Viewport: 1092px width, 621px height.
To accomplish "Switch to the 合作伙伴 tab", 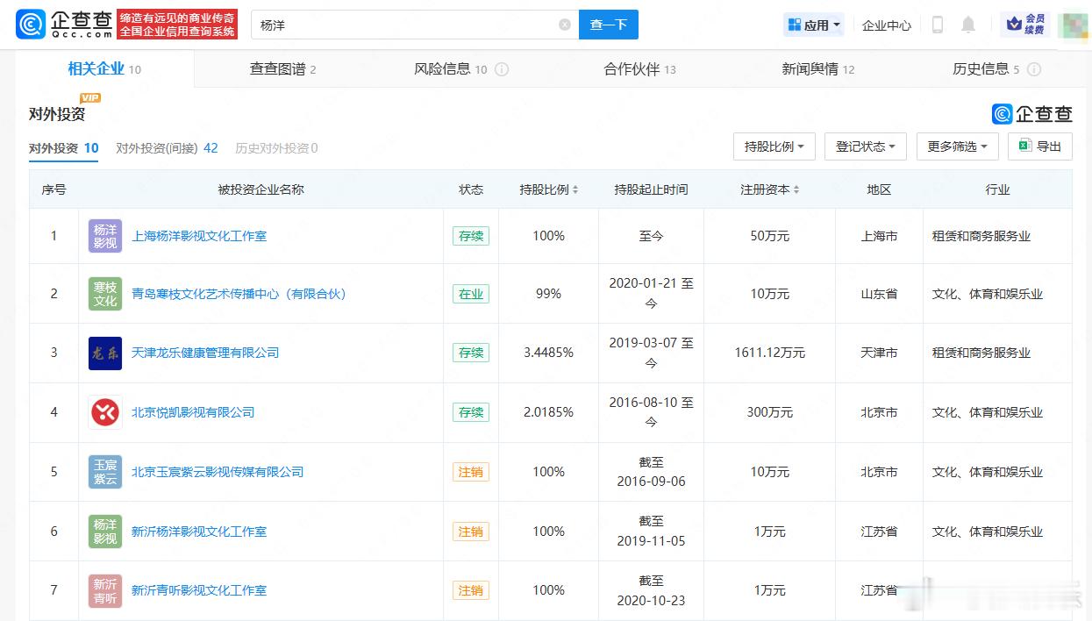I will point(639,69).
